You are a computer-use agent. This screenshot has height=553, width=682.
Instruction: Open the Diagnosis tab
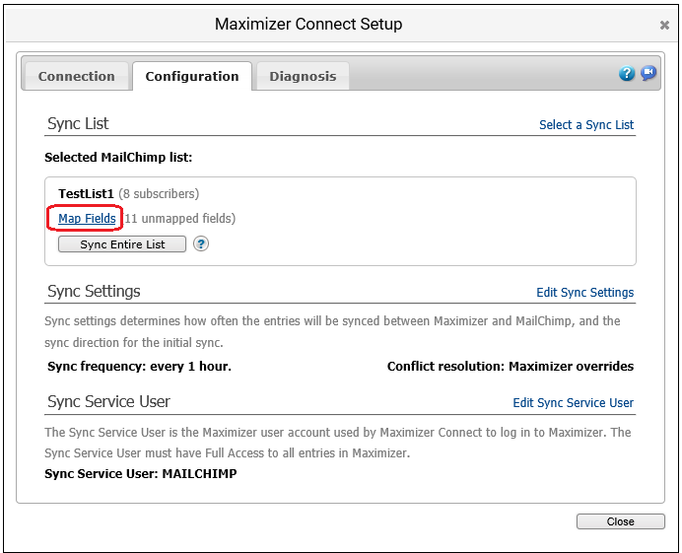click(303, 76)
